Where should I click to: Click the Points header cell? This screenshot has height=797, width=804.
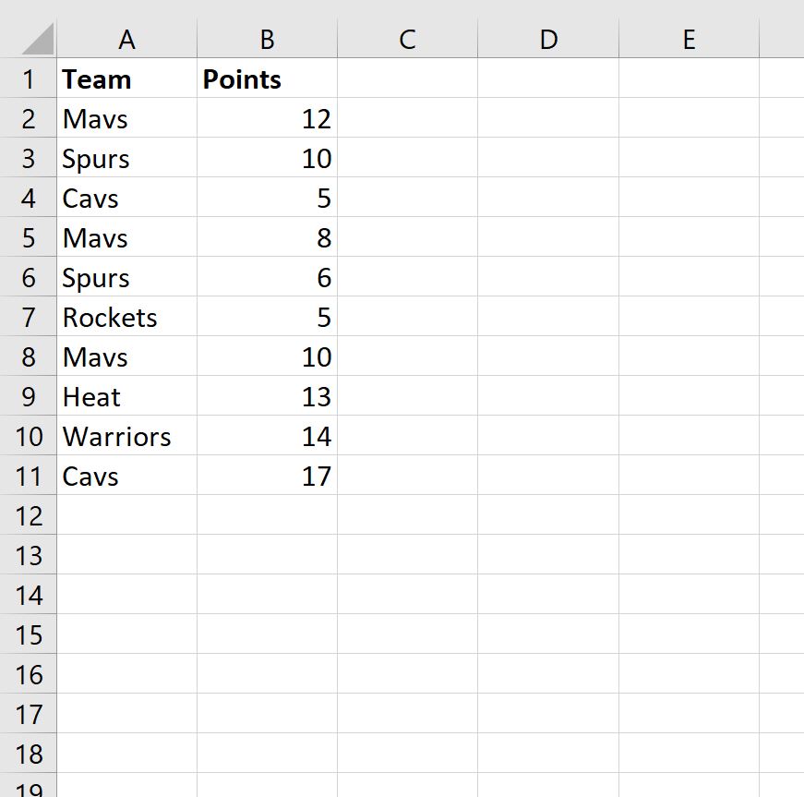pos(267,79)
